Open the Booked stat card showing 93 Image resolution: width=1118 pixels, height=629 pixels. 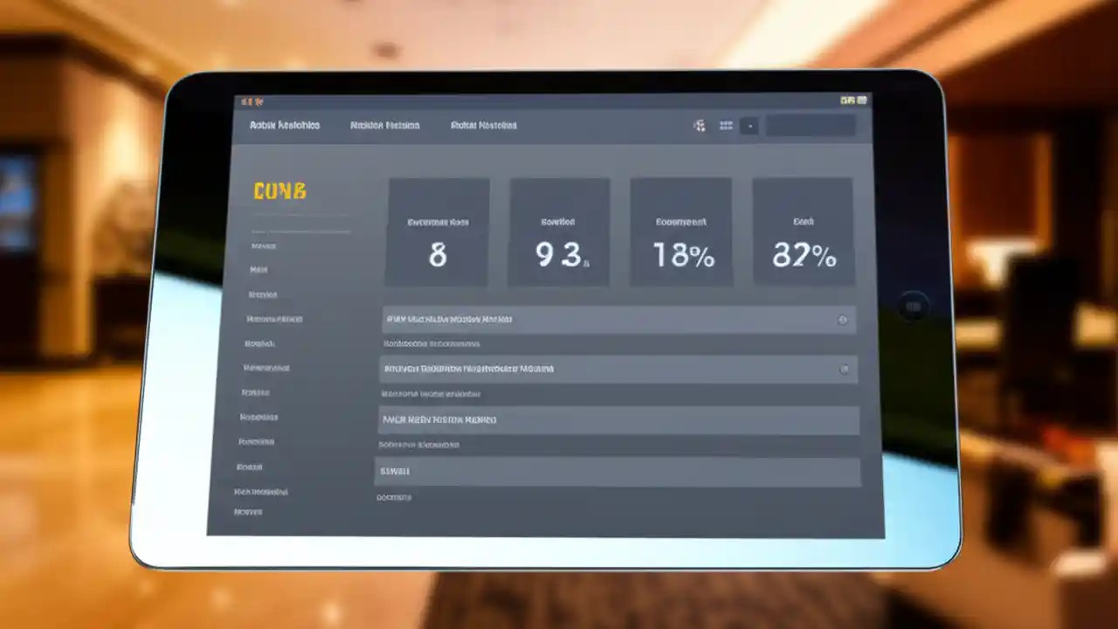click(558, 231)
